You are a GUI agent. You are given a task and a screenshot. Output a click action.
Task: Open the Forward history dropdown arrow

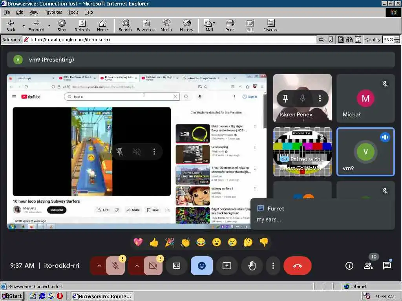coord(49,25)
